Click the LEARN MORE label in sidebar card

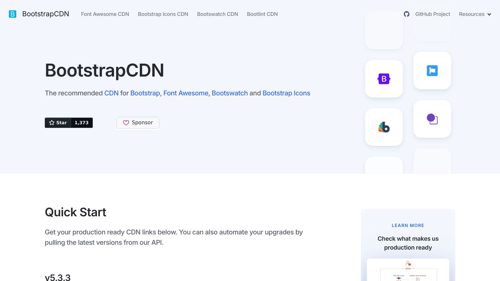click(408, 226)
